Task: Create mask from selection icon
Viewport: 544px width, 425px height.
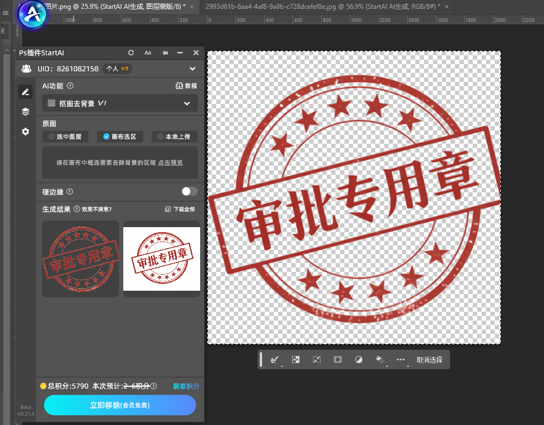Action: point(338,360)
